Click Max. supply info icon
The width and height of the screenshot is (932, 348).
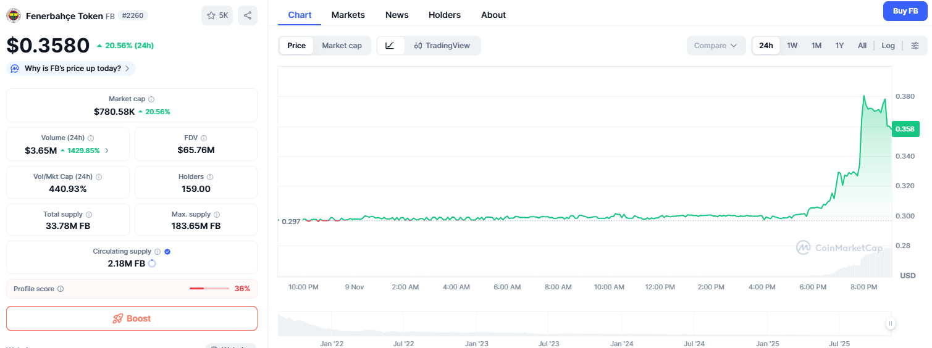point(217,215)
